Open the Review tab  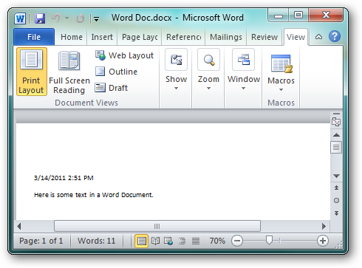[x=264, y=37]
